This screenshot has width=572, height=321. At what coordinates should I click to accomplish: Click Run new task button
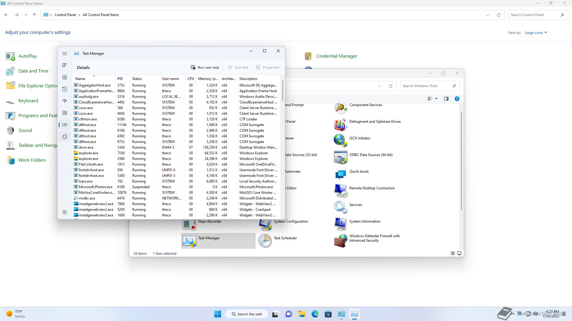[x=205, y=67]
